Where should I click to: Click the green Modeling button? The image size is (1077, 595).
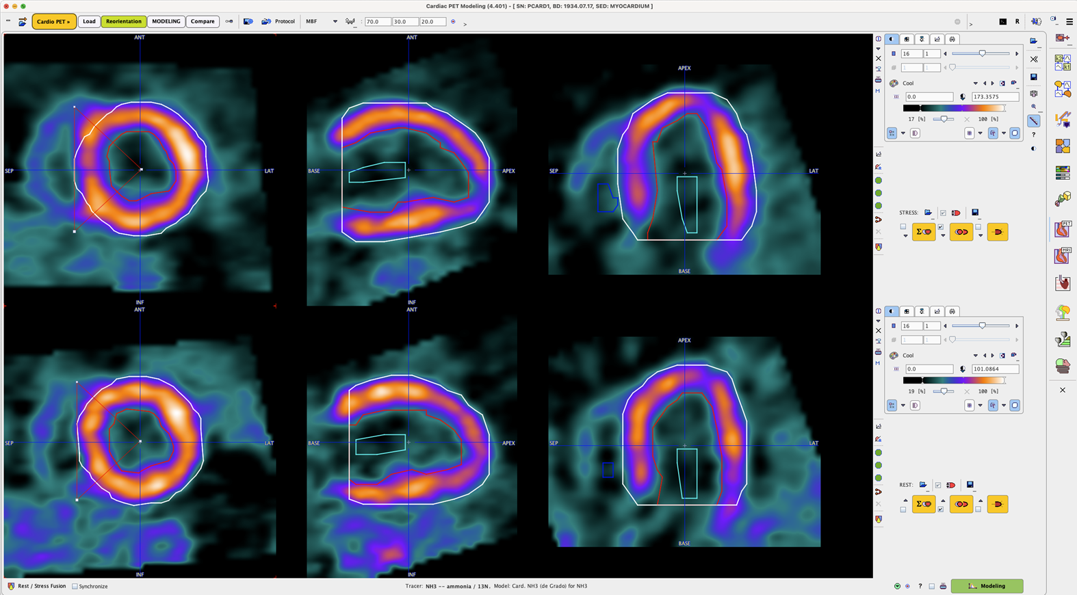987,586
